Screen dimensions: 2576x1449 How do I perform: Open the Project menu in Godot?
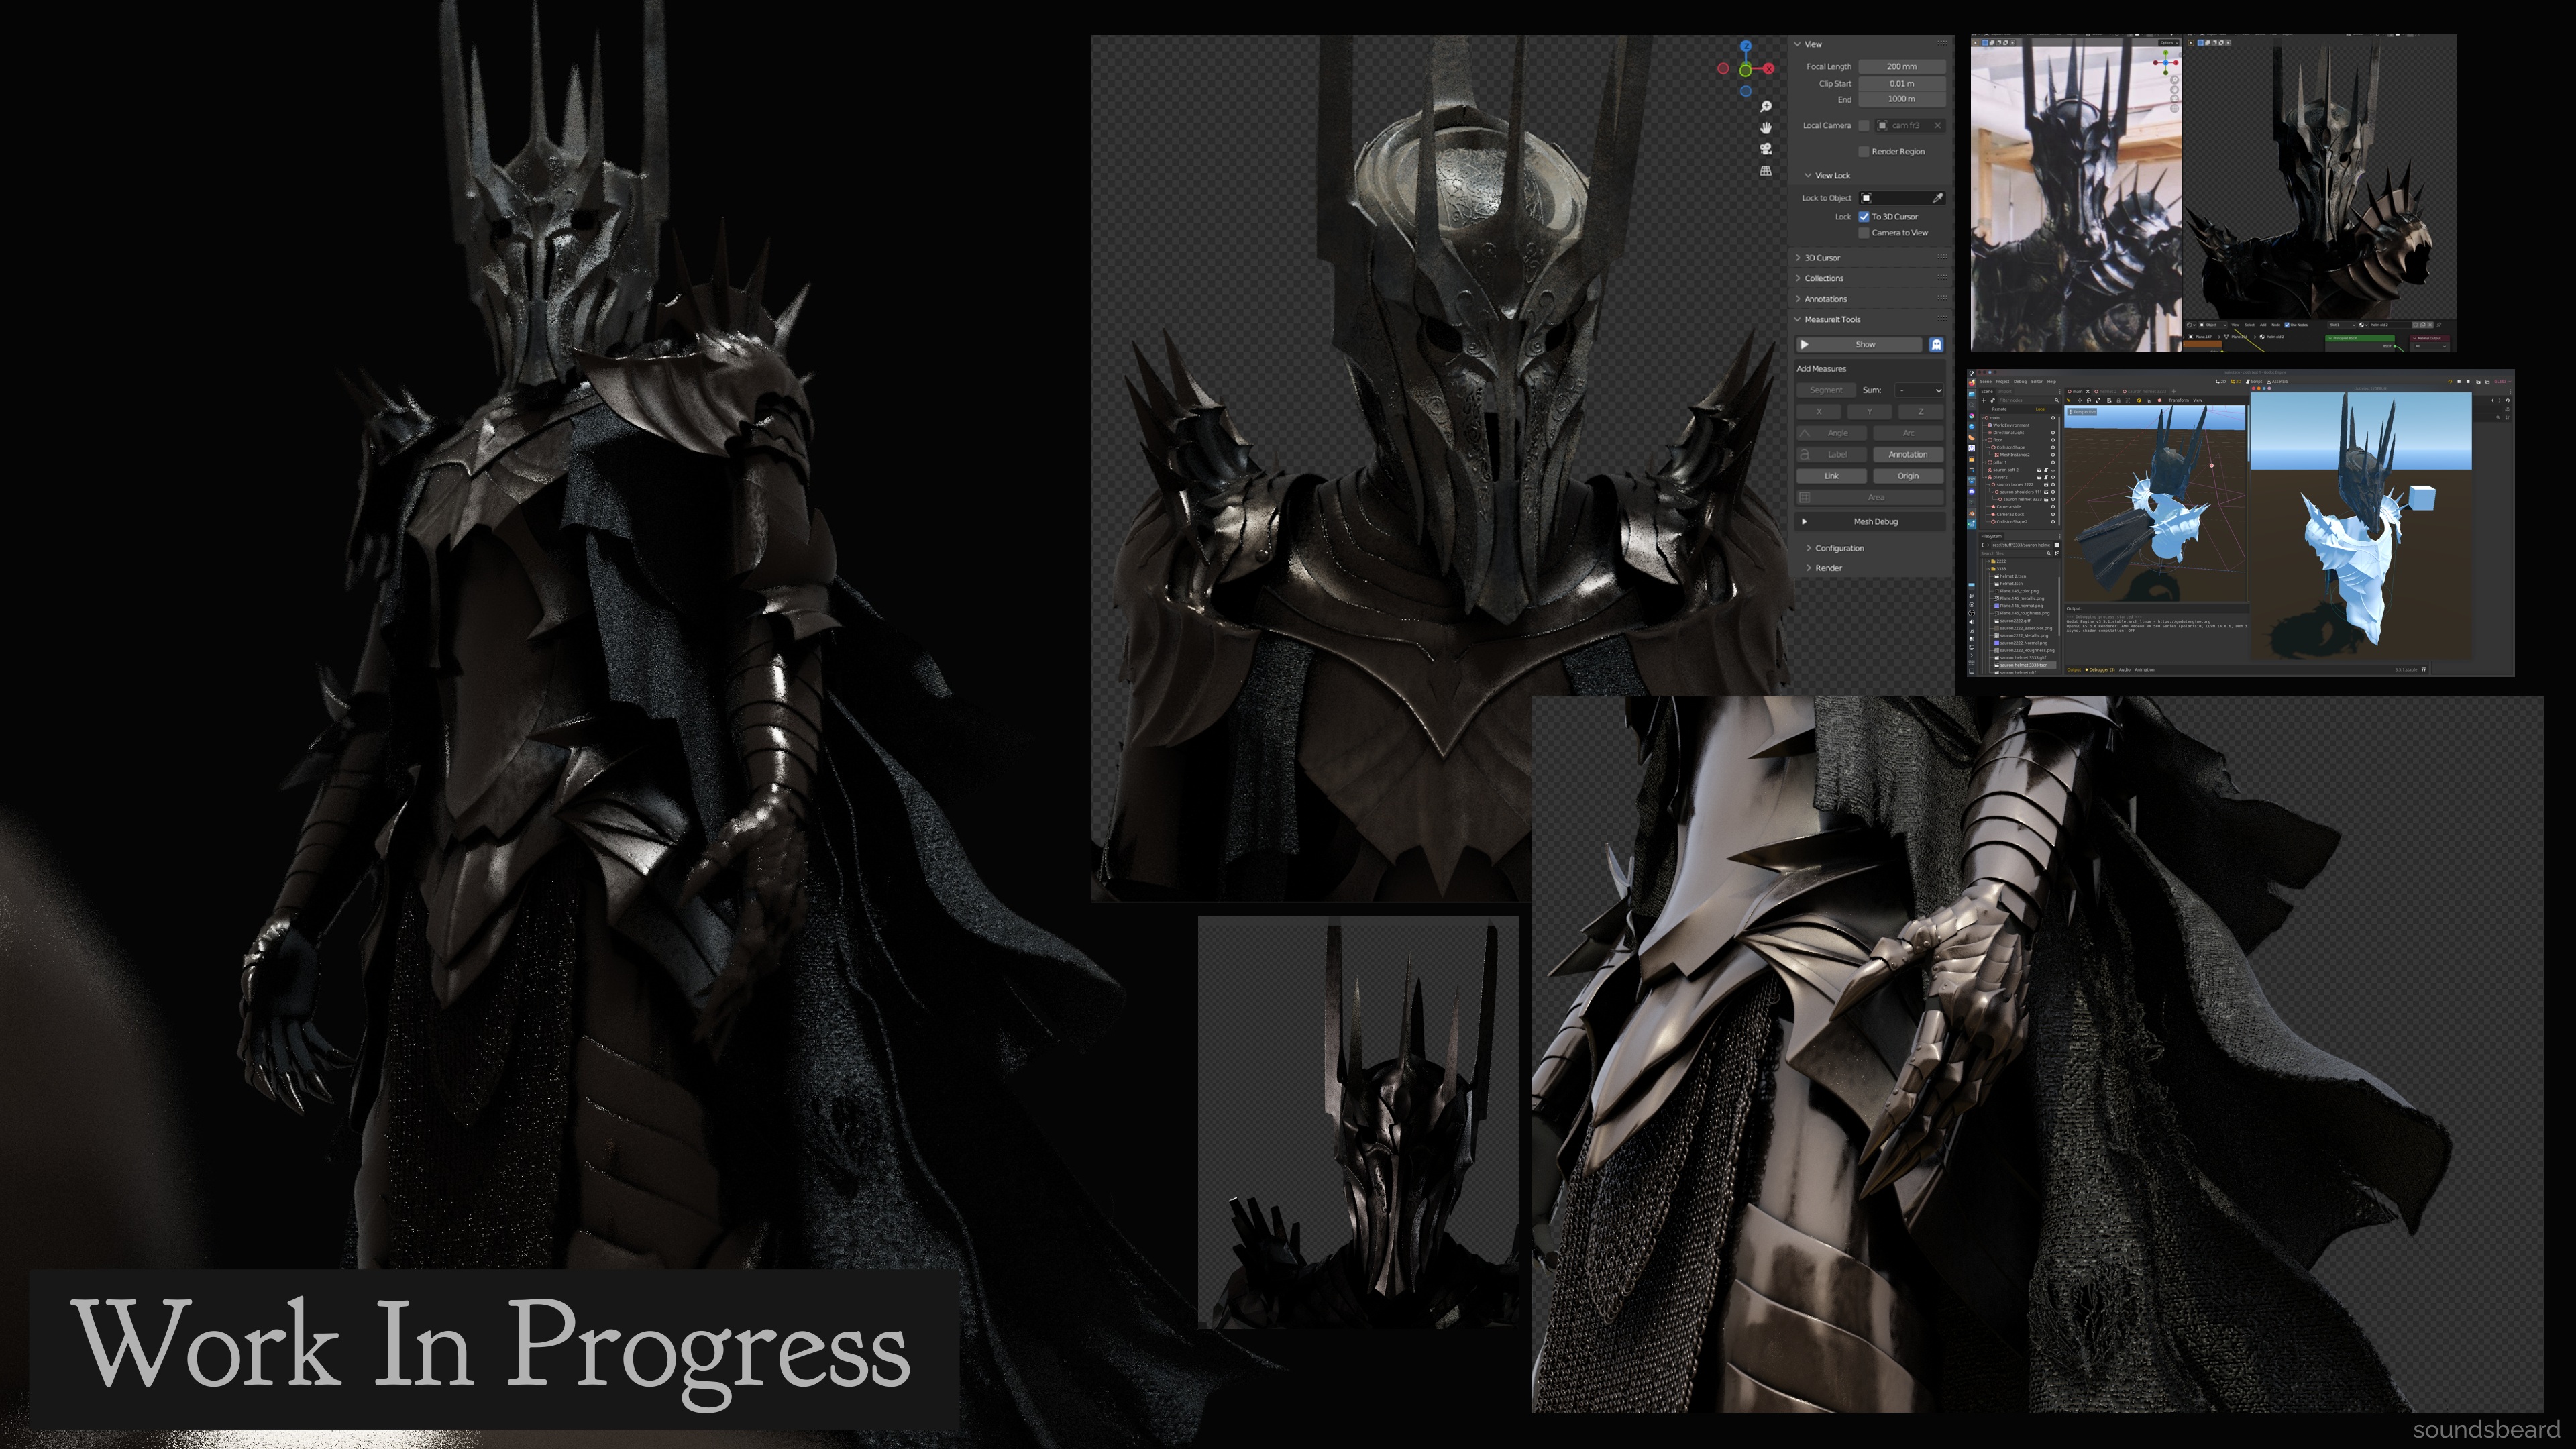pos(2003,382)
